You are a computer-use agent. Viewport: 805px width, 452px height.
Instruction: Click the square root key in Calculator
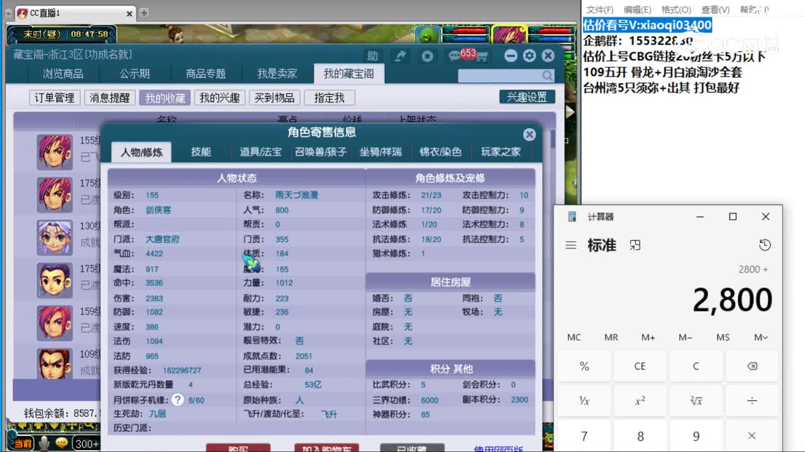pos(696,400)
